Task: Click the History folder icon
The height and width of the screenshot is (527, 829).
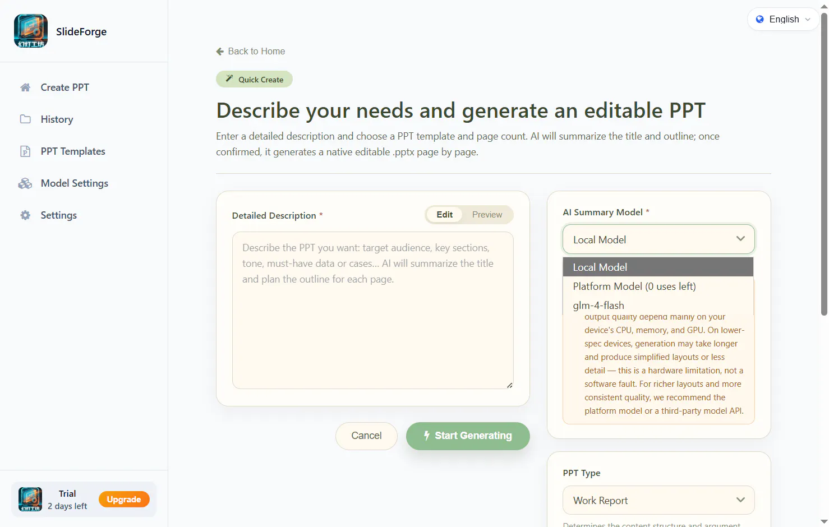Action: pyautogui.click(x=25, y=119)
